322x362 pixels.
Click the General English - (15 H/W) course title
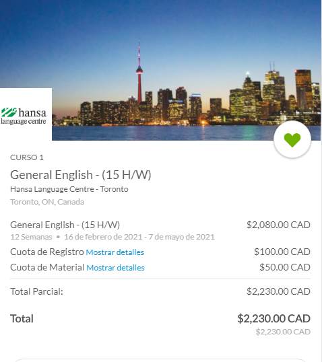point(81,174)
